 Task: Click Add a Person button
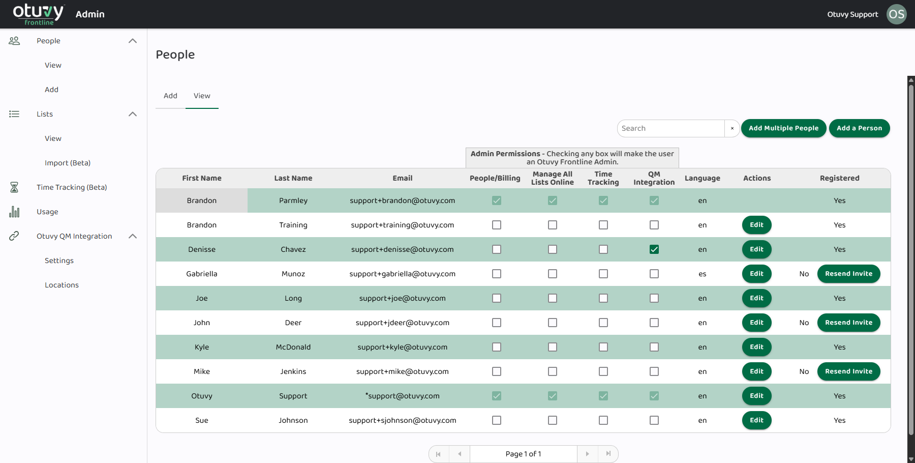pyautogui.click(x=859, y=128)
